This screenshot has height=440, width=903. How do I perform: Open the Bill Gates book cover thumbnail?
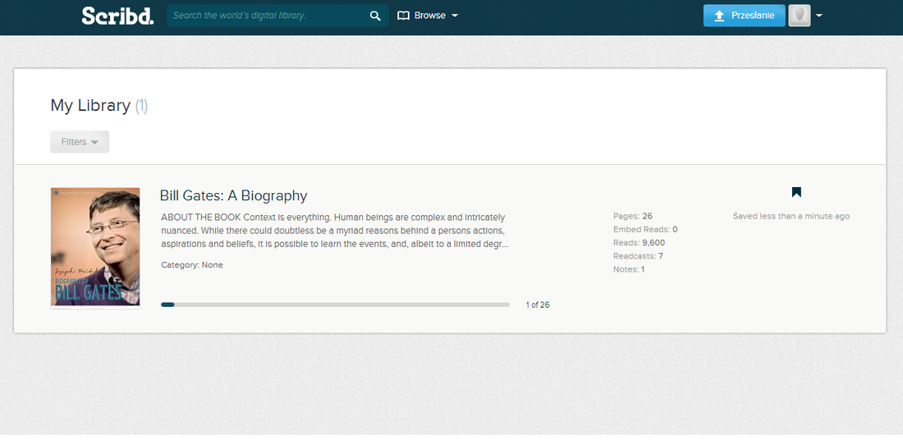tap(95, 248)
